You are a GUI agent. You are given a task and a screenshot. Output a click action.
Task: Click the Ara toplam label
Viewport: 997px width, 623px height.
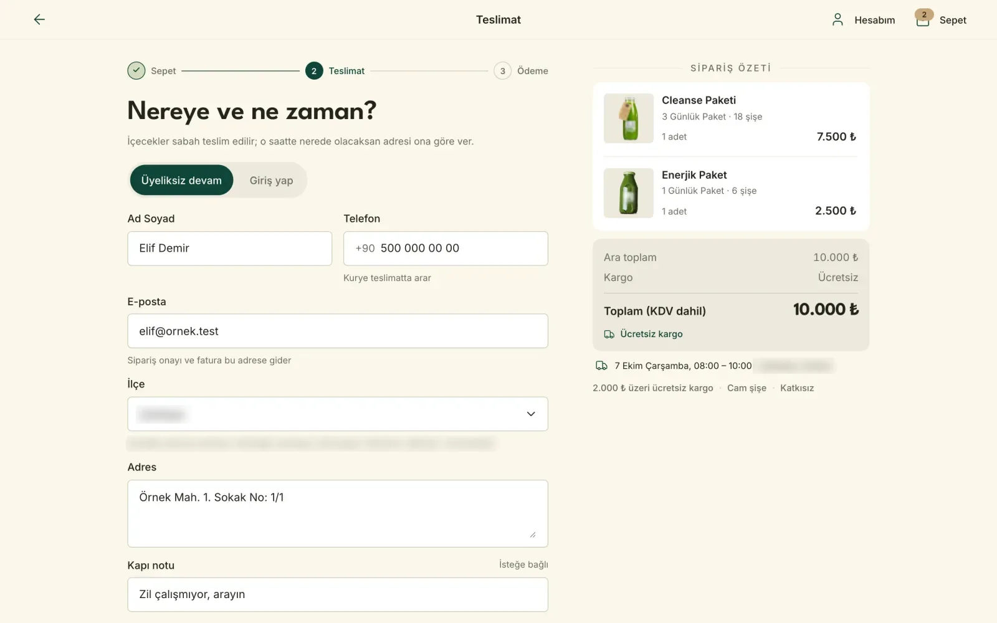click(630, 257)
